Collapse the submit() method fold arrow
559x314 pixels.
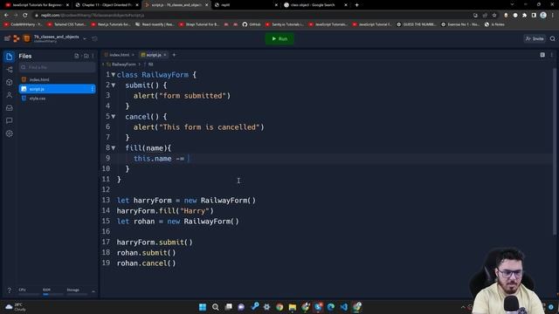[x=114, y=85]
